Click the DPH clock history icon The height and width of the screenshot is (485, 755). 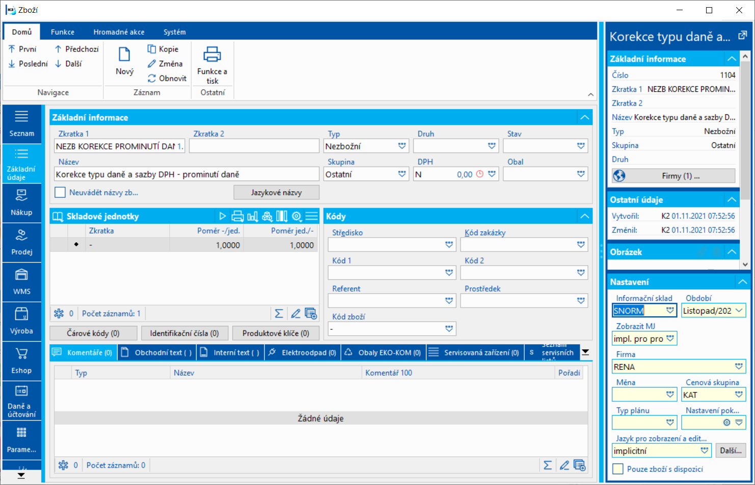pyautogui.click(x=480, y=174)
